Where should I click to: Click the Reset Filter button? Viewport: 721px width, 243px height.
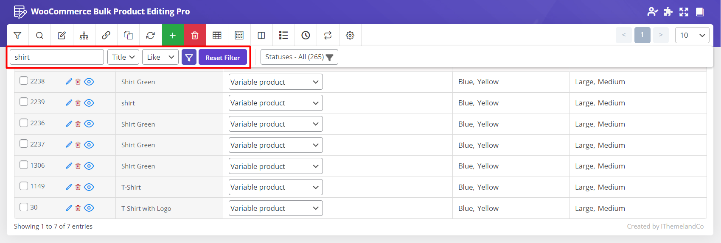click(x=223, y=58)
